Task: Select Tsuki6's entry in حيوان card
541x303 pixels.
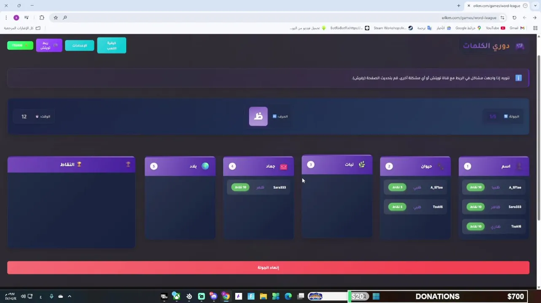Action: pos(415,207)
